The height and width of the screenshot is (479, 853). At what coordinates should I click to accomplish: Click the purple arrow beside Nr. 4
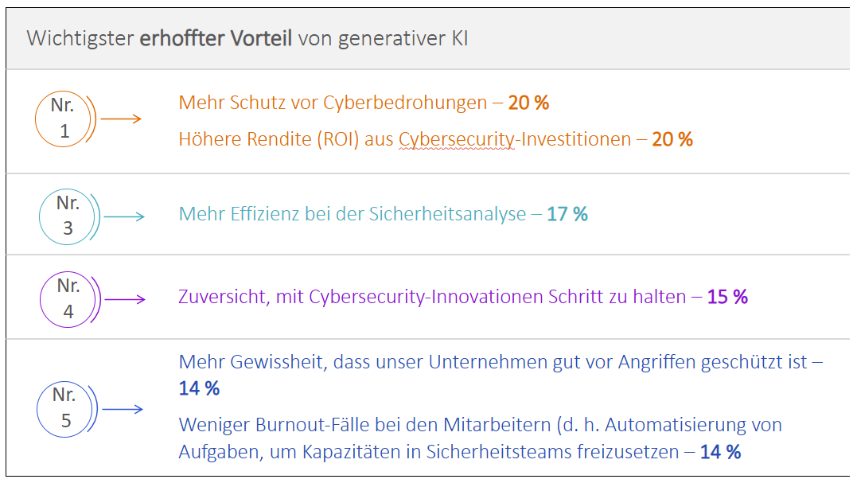point(125,299)
